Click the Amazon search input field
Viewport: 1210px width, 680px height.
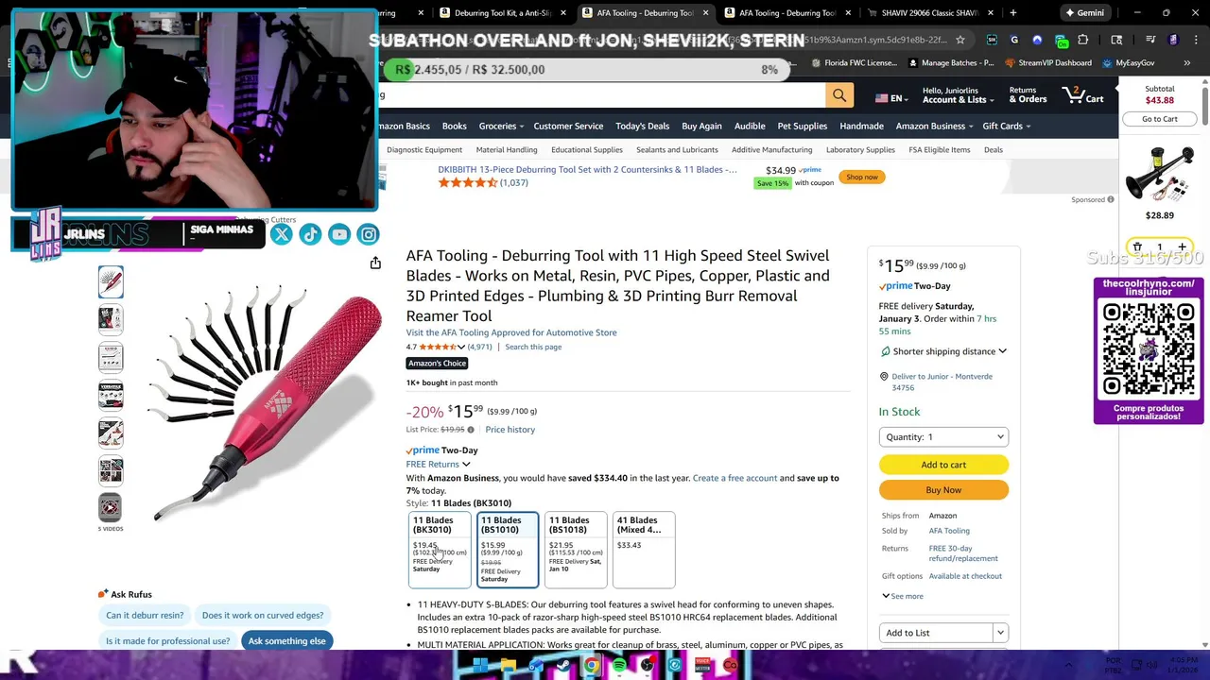(x=601, y=95)
